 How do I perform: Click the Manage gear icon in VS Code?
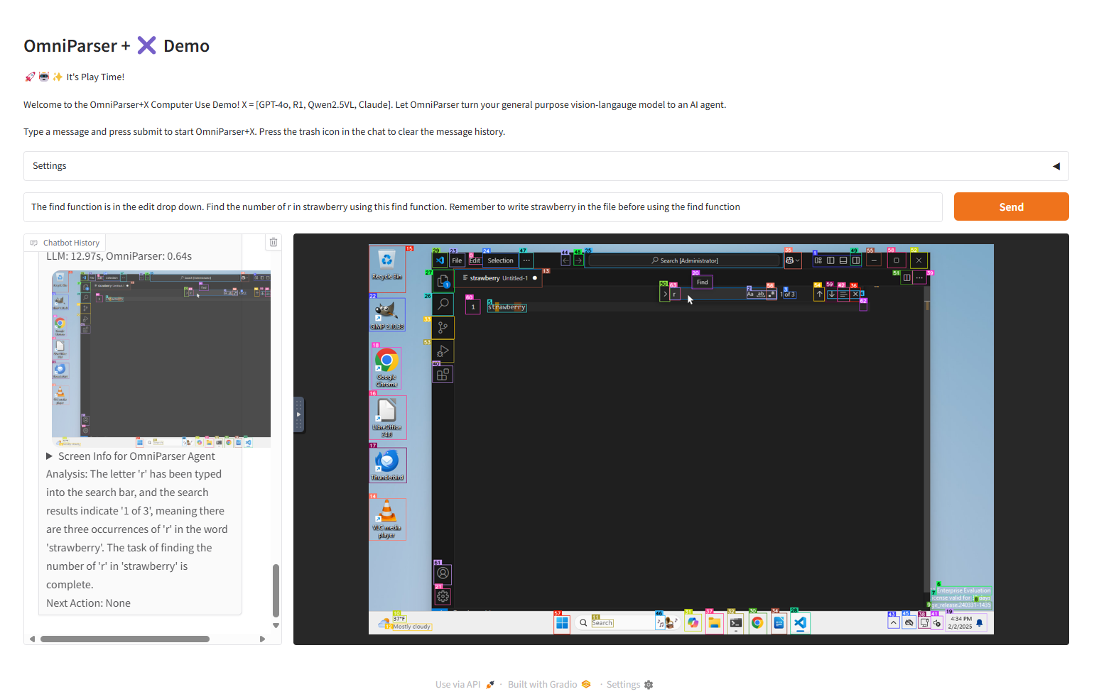[443, 596]
